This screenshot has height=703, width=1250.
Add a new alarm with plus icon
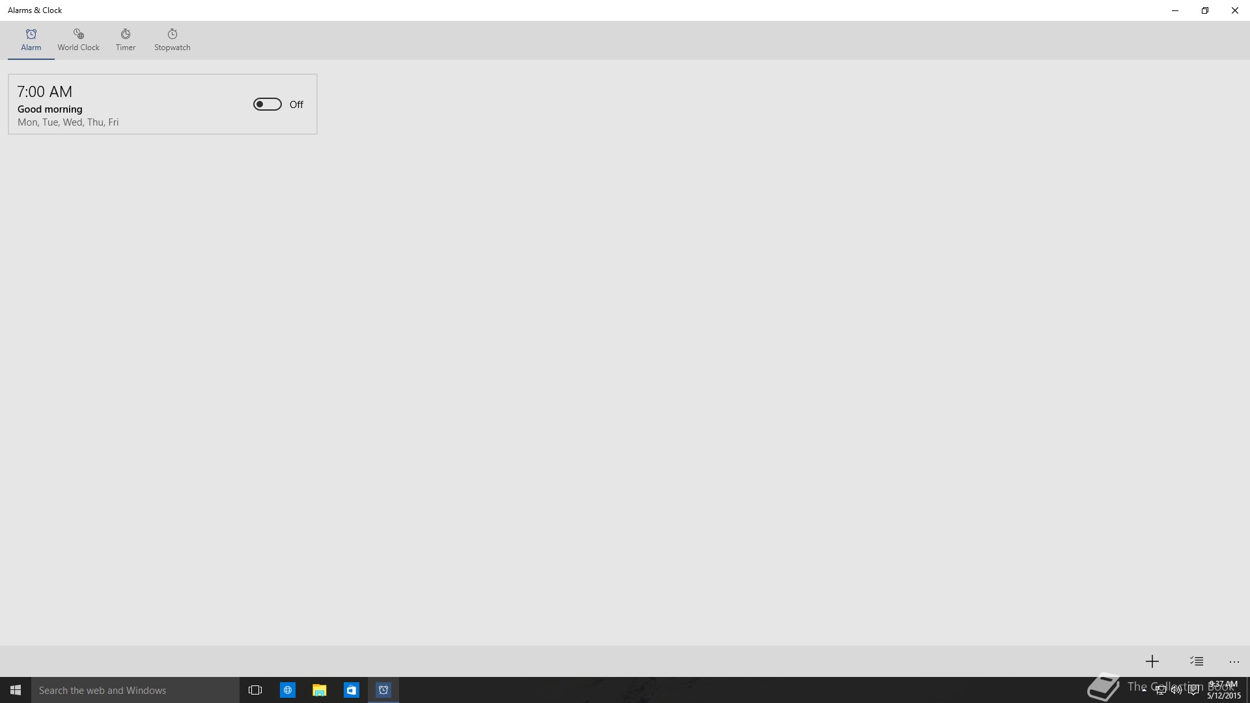click(x=1152, y=661)
